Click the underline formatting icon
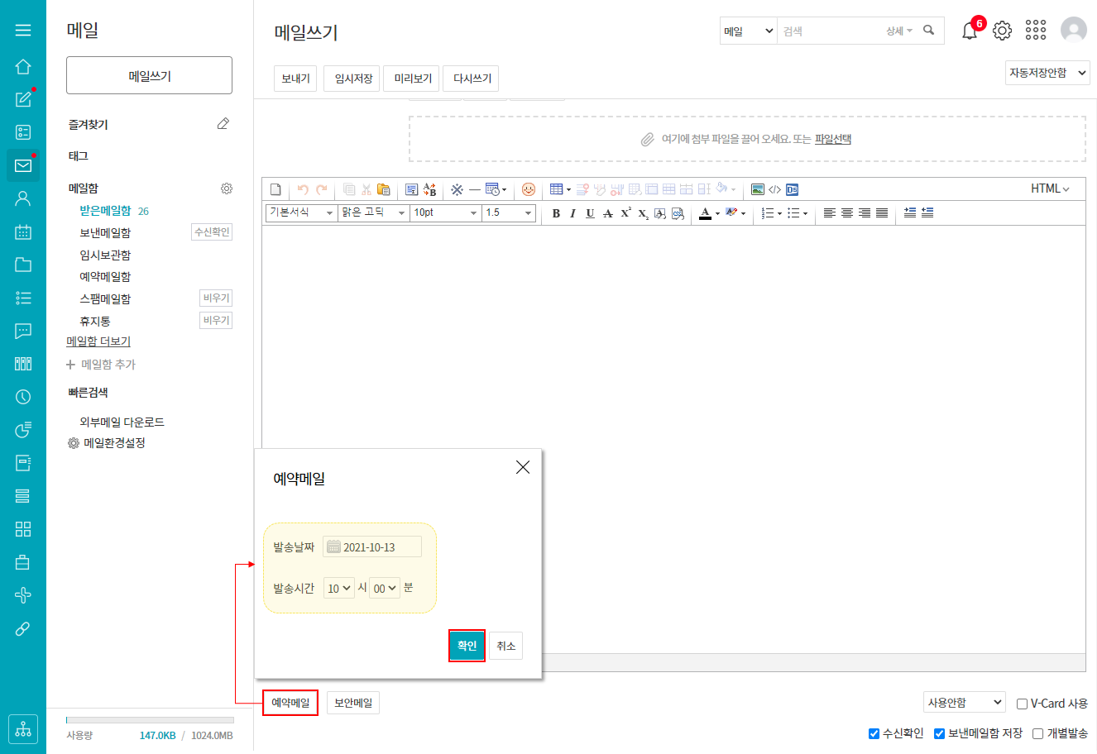Viewport: 1097px width, 754px height. pos(590,213)
